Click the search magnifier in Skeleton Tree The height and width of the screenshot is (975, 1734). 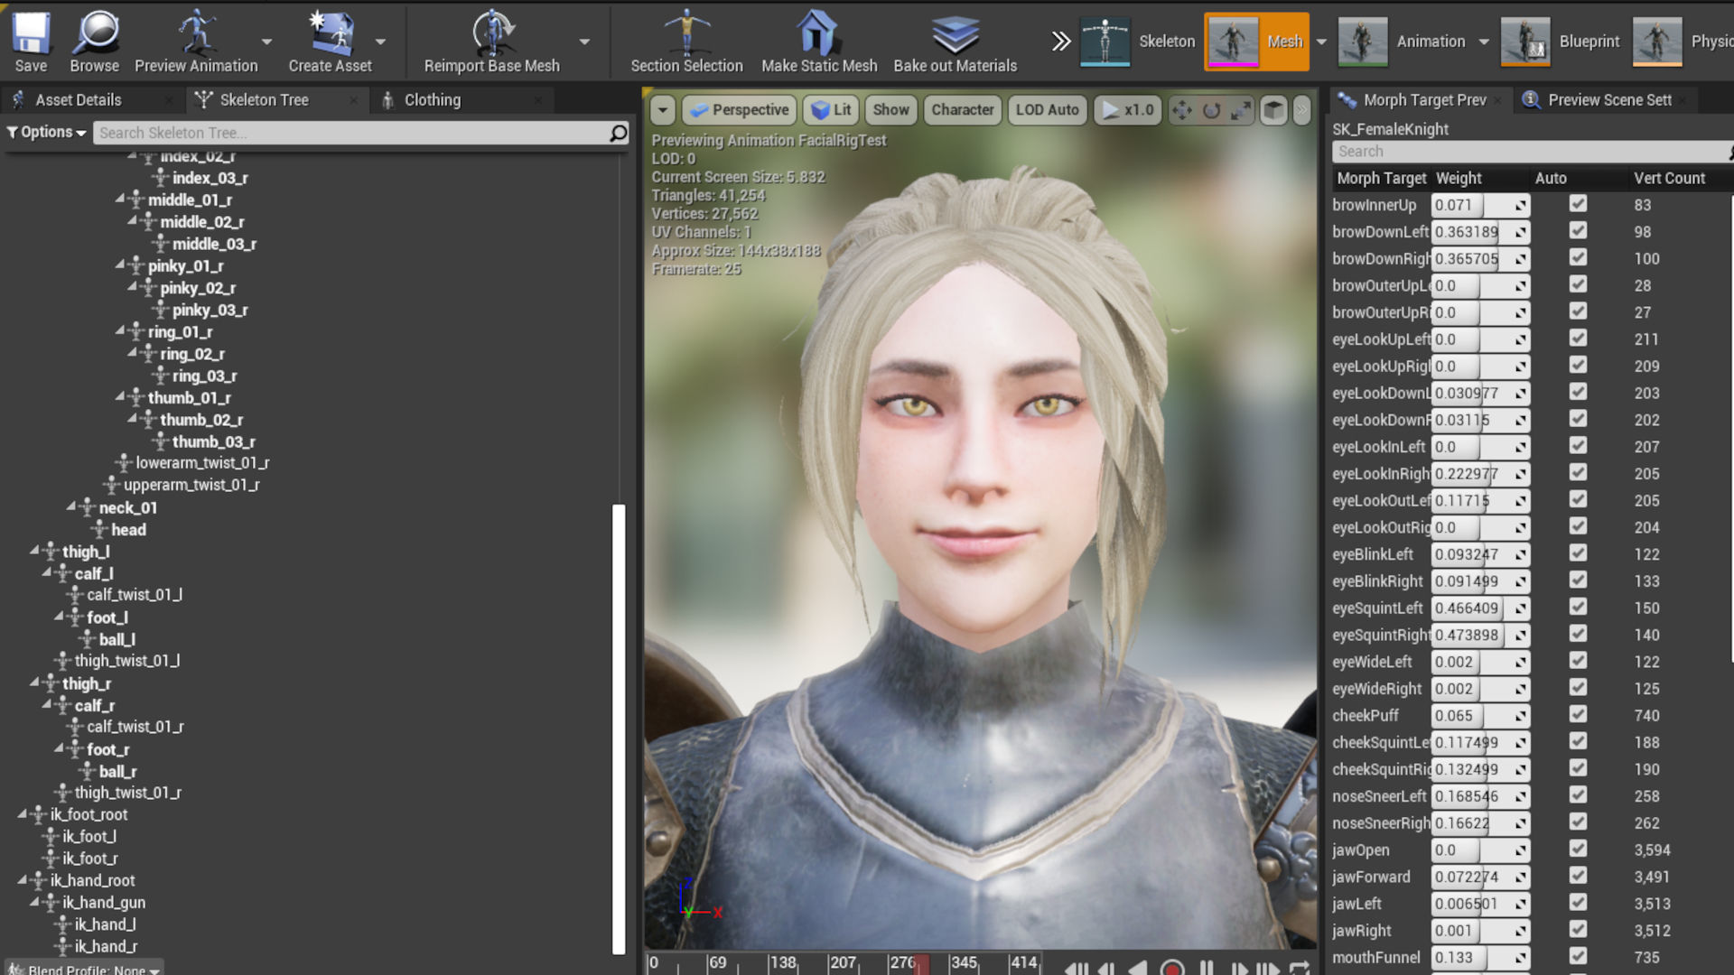coord(619,133)
